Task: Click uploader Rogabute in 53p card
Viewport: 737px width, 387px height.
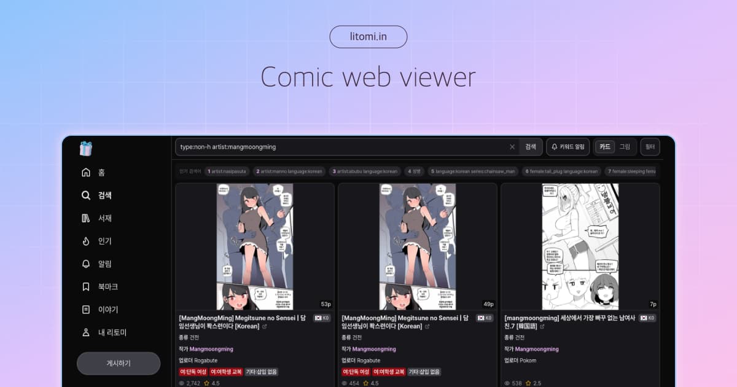Action: point(206,361)
